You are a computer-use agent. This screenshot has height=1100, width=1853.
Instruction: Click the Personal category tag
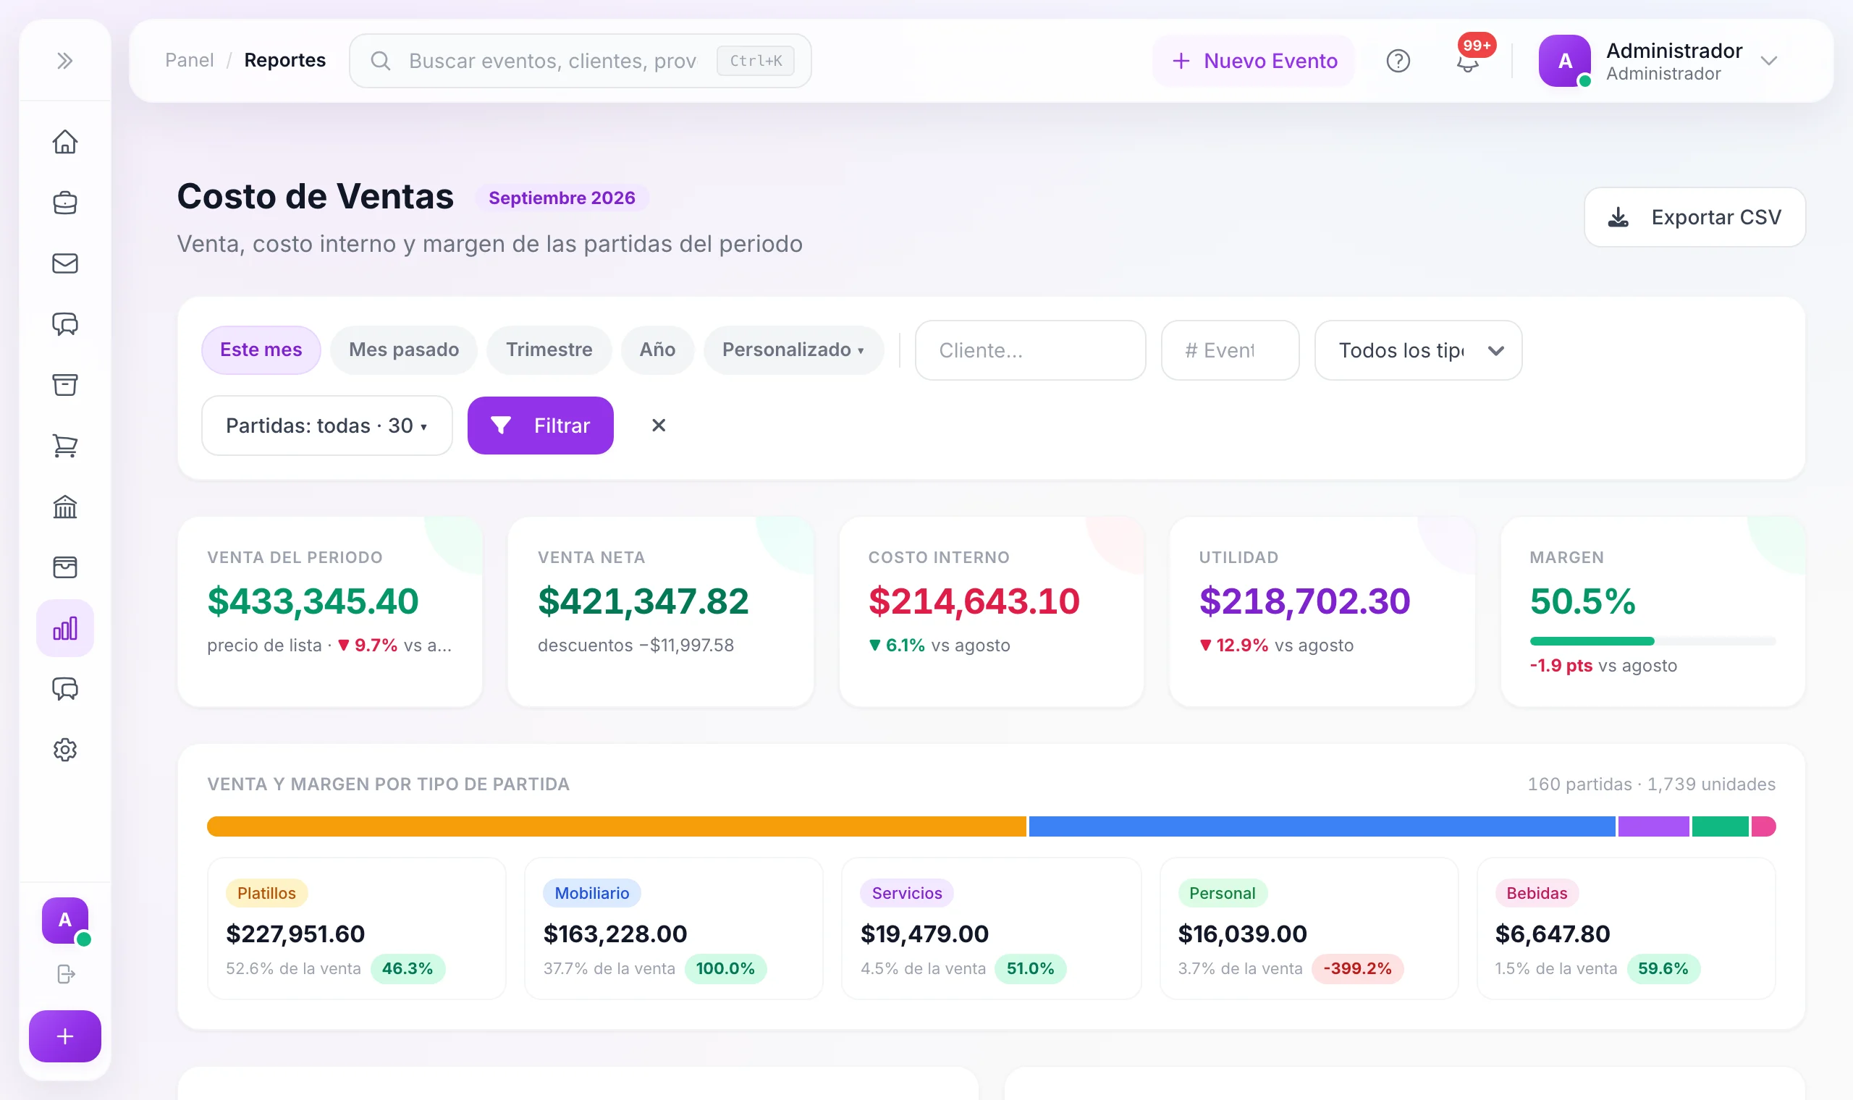pyautogui.click(x=1223, y=893)
